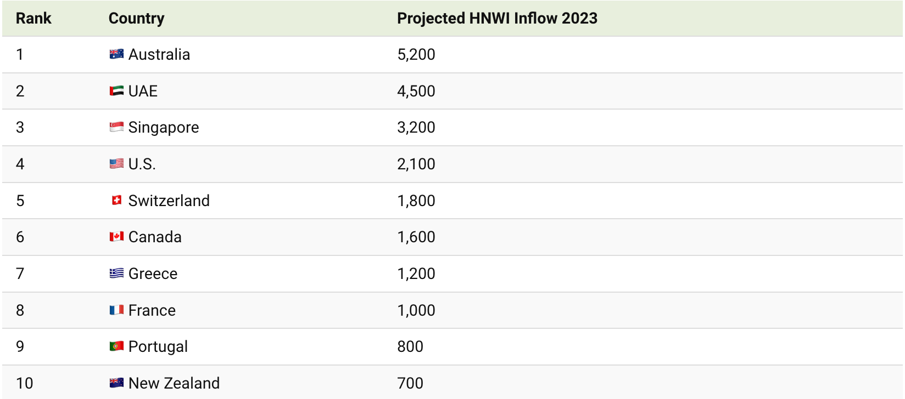This screenshot has height=399, width=905.
Task: Click the Switzerland flag icon
Action: pos(116,201)
